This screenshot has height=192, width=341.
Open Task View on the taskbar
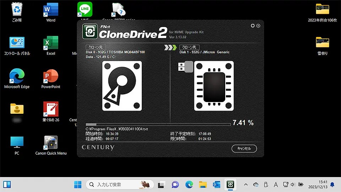161,185
